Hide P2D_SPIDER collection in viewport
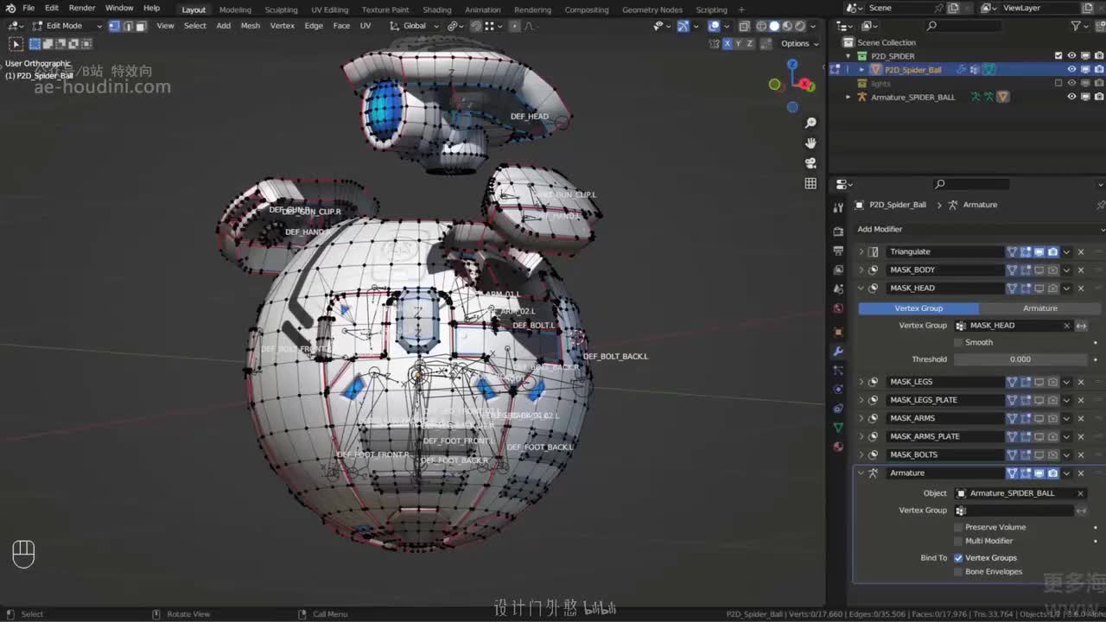Viewport: 1106px width, 622px height. (1071, 56)
